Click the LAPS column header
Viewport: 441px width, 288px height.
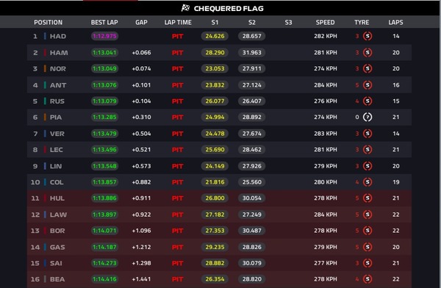(395, 22)
